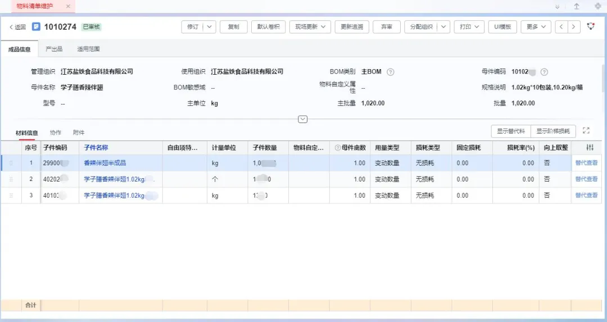
Task: Open the 打印 dropdown
Action: [x=469, y=27]
